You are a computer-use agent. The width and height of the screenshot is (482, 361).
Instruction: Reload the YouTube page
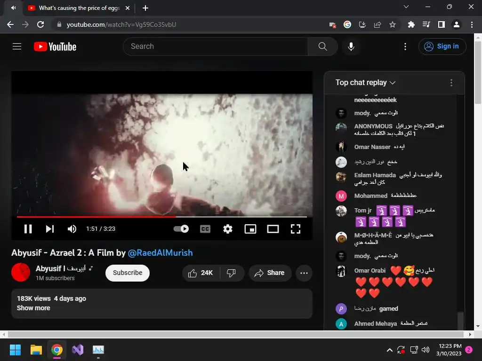click(x=40, y=24)
